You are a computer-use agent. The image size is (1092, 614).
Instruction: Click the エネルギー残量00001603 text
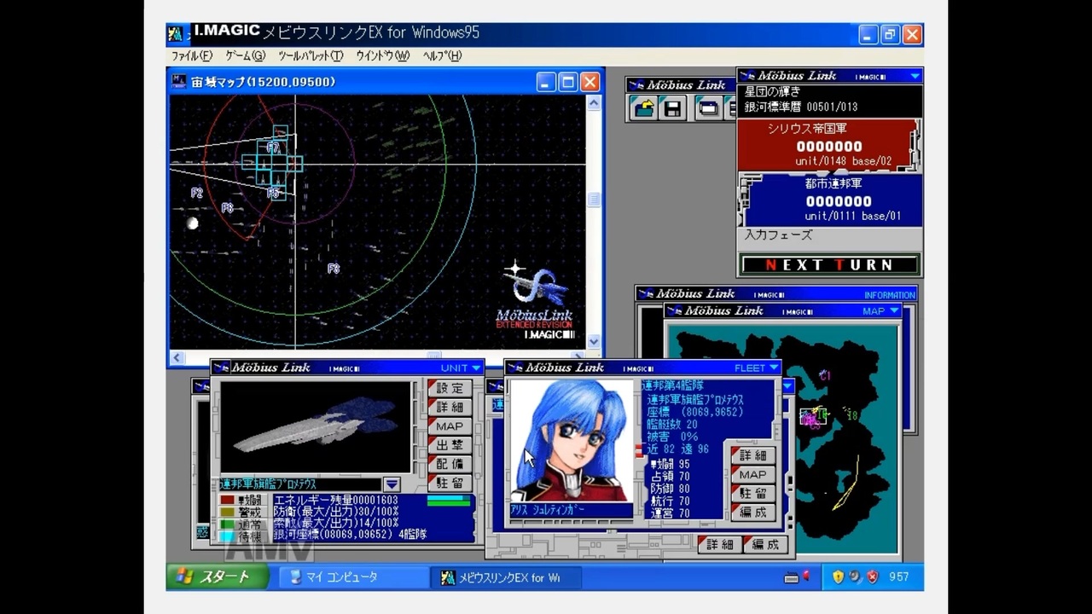click(336, 500)
